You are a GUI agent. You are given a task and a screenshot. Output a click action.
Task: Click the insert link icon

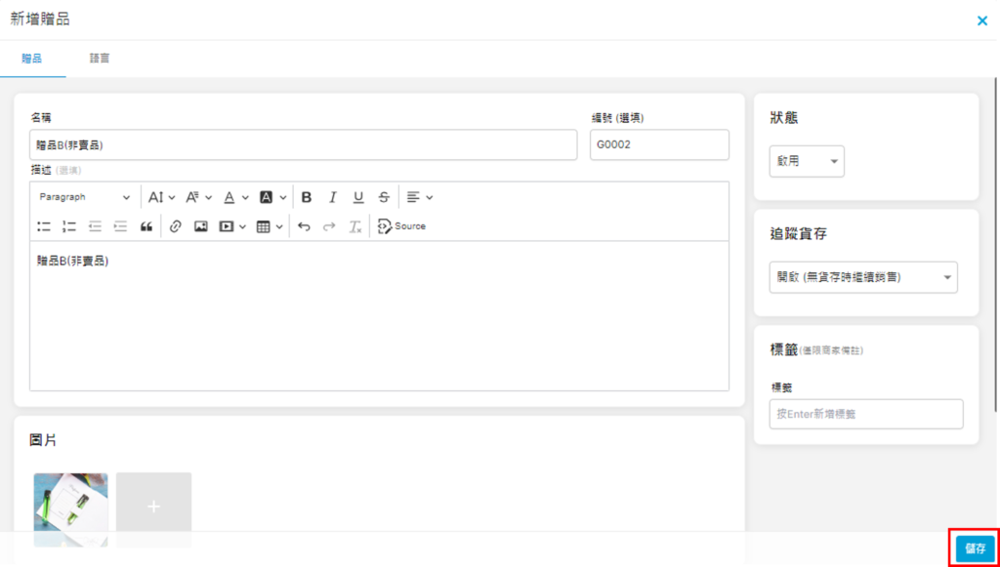pyautogui.click(x=176, y=226)
